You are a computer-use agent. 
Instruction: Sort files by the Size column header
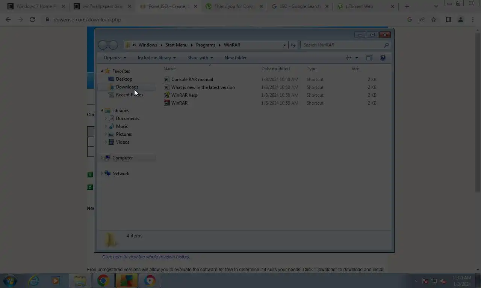coord(355,69)
